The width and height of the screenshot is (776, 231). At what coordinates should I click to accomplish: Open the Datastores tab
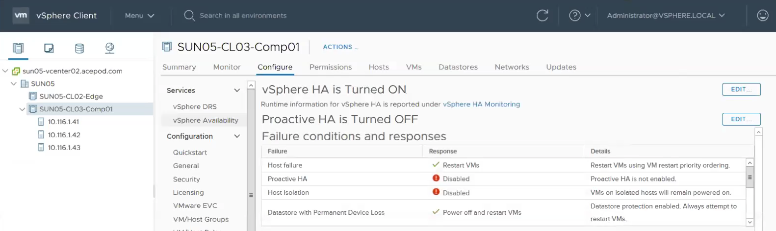(x=458, y=67)
